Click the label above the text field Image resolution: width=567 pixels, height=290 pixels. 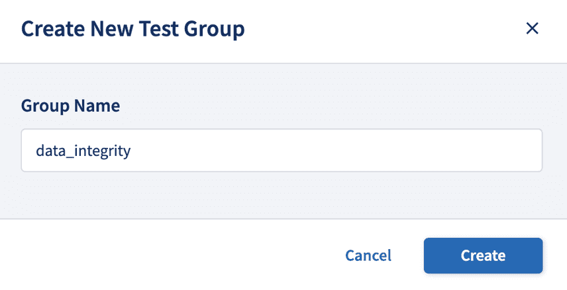coord(70,106)
